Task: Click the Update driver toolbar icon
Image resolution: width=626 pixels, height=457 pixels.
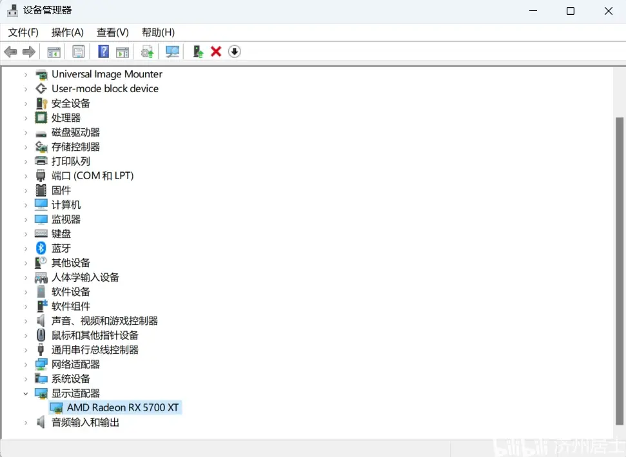Action: click(x=148, y=52)
